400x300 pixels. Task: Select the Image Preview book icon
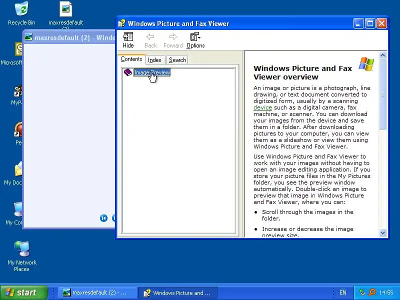pos(128,72)
